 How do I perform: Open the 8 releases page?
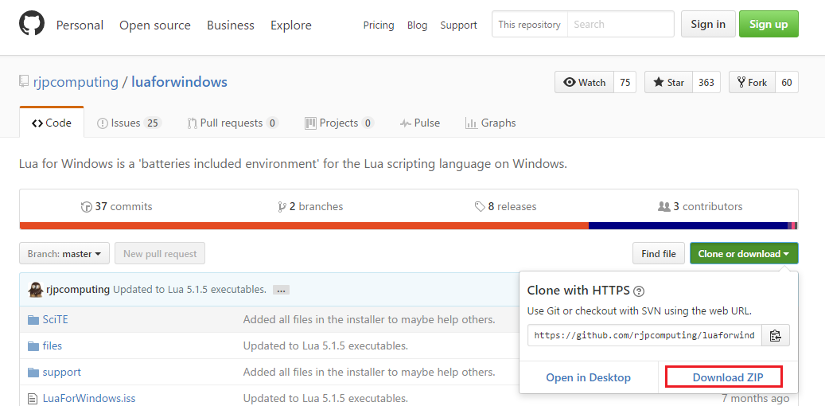click(x=506, y=206)
